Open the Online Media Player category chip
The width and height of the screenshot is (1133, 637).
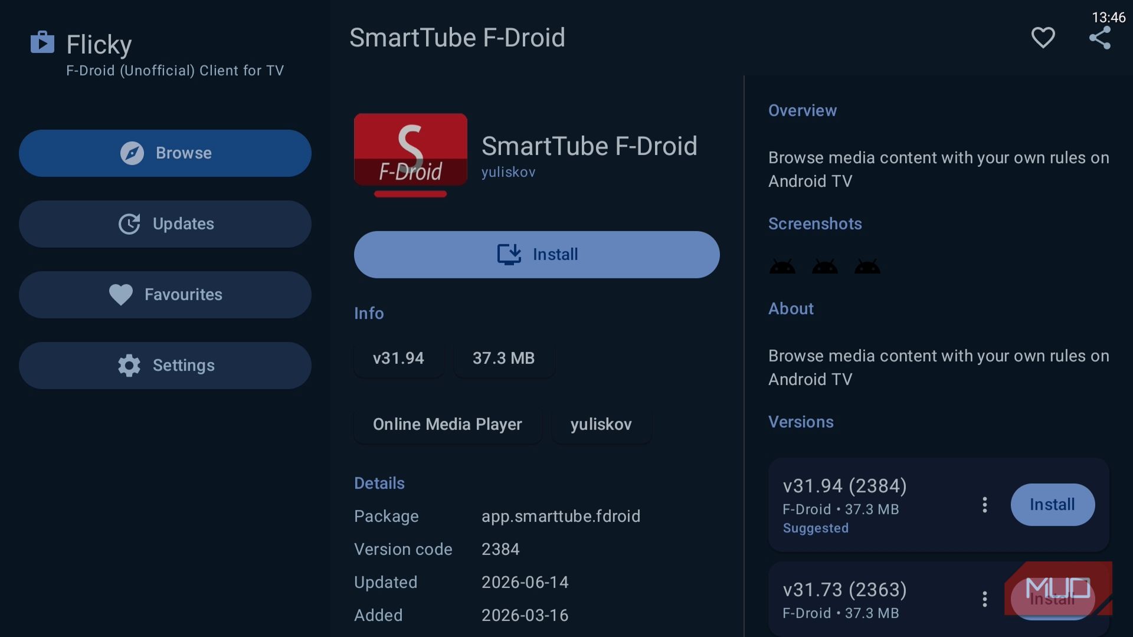pos(448,425)
